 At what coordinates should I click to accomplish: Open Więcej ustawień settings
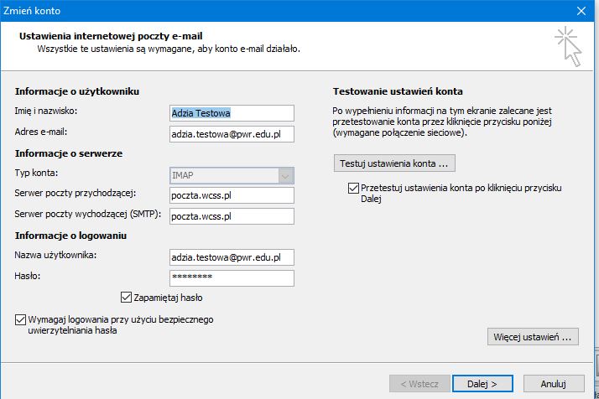pos(533,337)
